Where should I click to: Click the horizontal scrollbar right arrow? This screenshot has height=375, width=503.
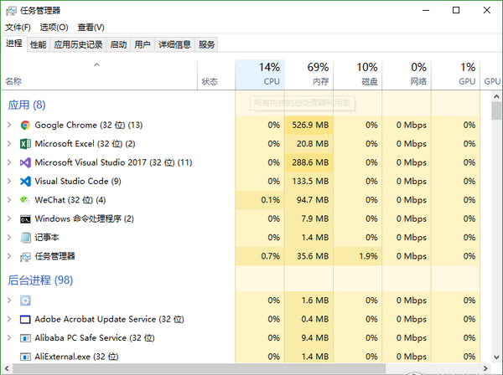tap(485, 368)
